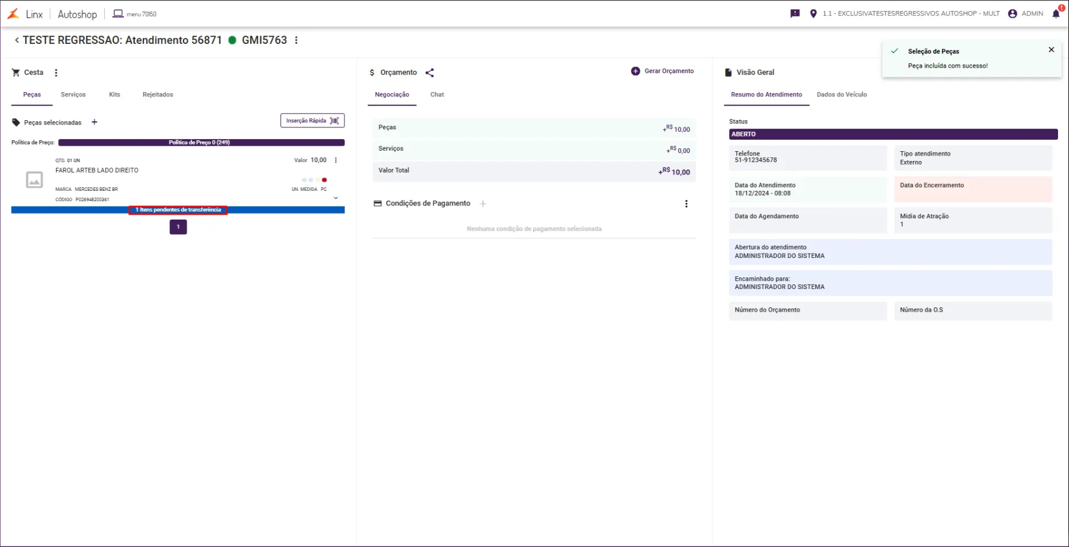Switch to the Dados do Veículo tab

[842, 95]
